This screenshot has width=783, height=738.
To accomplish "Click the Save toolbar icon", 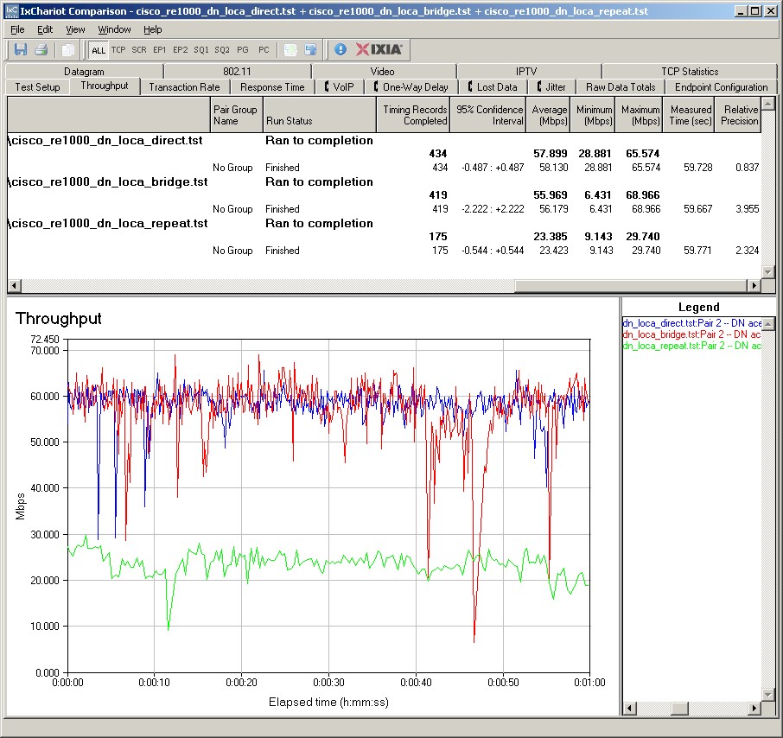I will (21, 49).
